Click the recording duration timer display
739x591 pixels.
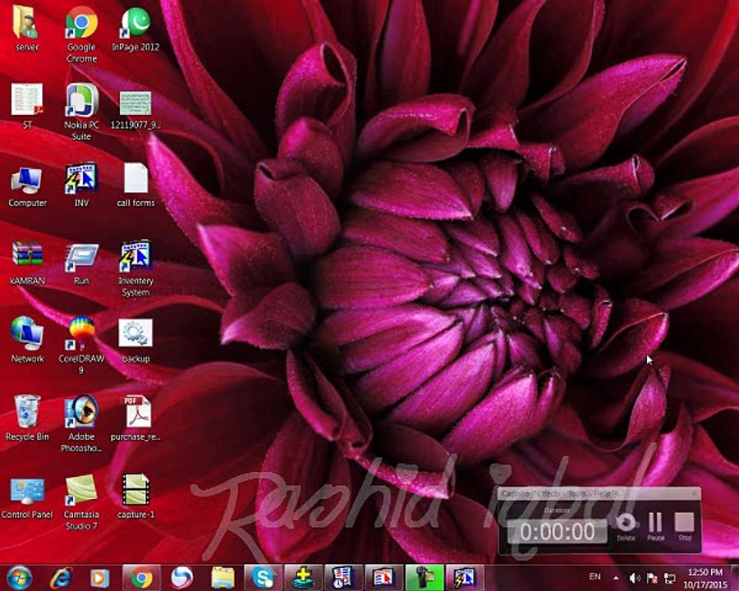(558, 532)
